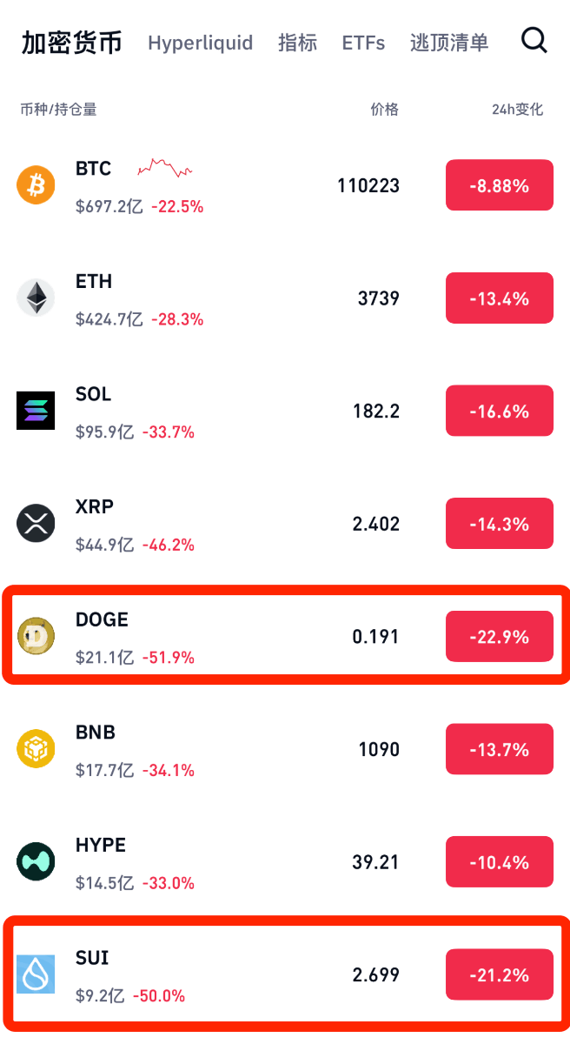Screen dimensions: 570x1051
Task: Sort by 价格 column header
Action: (x=384, y=110)
